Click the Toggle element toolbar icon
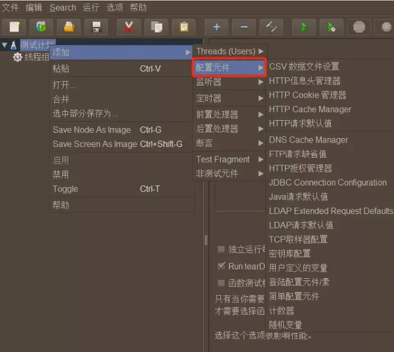Screen dimensions: 394x352 [271, 27]
